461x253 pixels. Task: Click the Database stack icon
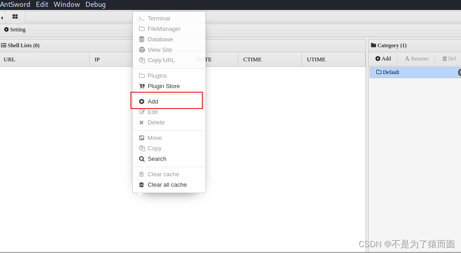pyautogui.click(x=142, y=40)
